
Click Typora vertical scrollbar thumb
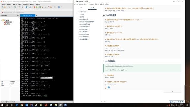[x=185, y=92]
